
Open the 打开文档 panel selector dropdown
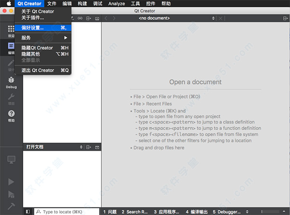54,147
